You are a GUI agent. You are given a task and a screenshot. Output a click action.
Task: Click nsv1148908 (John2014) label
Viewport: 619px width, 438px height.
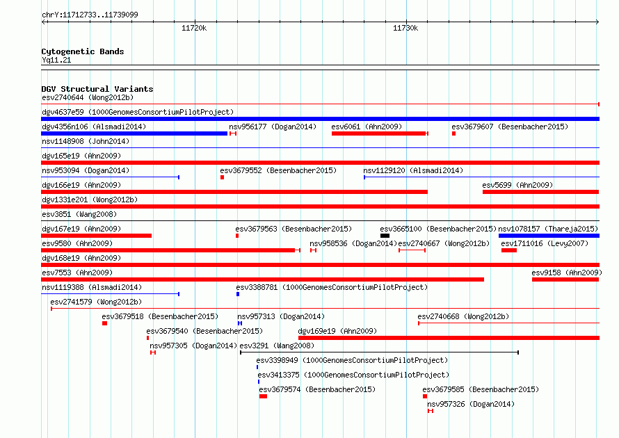point(86,141)
